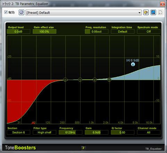
Task: Select EQ band node 6
Action: coord(133,64)
